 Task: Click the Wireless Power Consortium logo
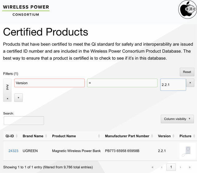click(x=26, y=10)
